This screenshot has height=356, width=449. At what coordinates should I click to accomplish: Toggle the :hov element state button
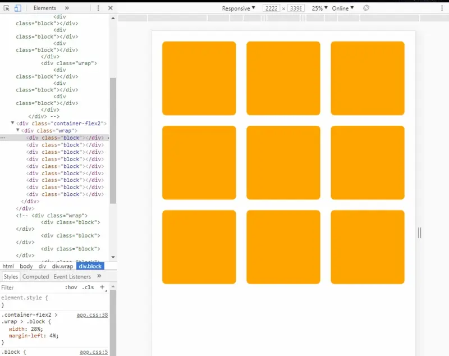pyautogui.click(x=71, y=287)
